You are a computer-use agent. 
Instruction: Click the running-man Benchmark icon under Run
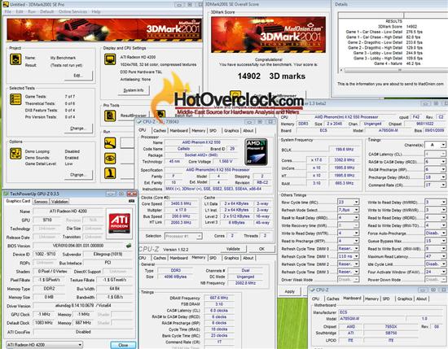point(110,143)
